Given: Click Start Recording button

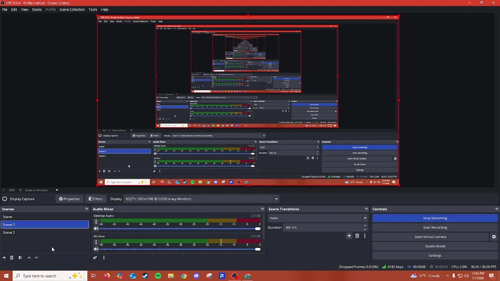Looking at the screenshot, I should pyautogui.click(x=435, y=228).
